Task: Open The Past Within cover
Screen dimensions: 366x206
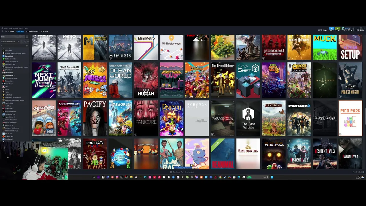Action: click(248, 118)
